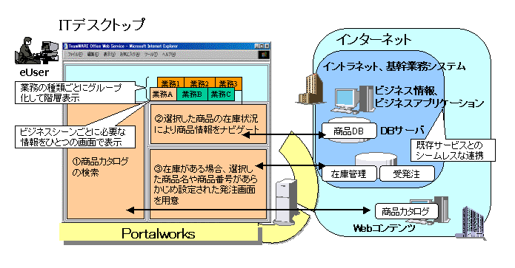The height and width of the screenshot is (268, 515).
Task: Open the ヘルプ(H) menu
Action: click(169, 55)
